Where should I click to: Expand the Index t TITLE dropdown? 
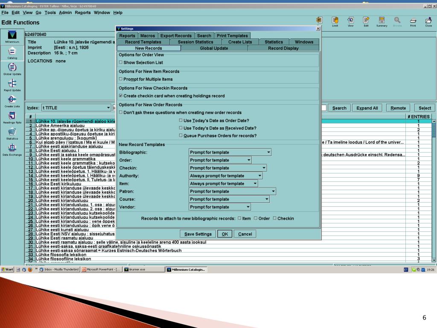[108, 108]
